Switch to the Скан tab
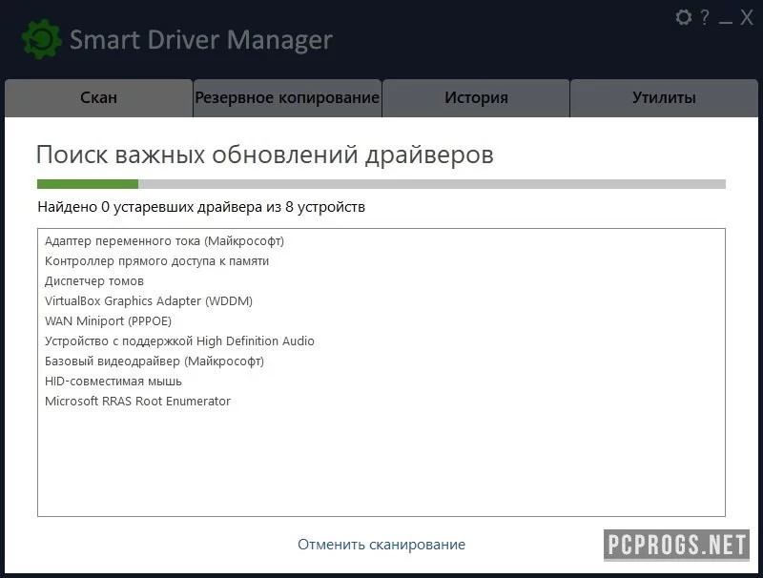763x578 pixels. (99, 98)
